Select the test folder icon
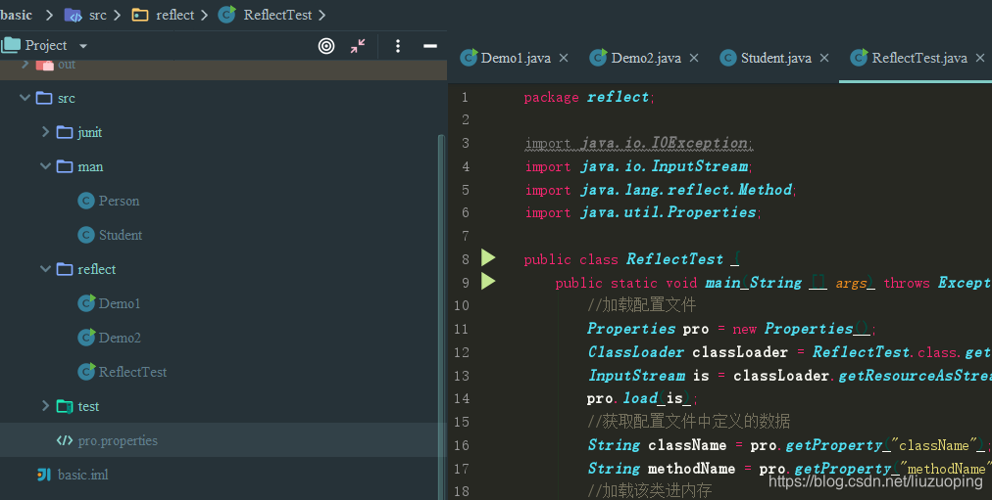 tap(65, 406)
